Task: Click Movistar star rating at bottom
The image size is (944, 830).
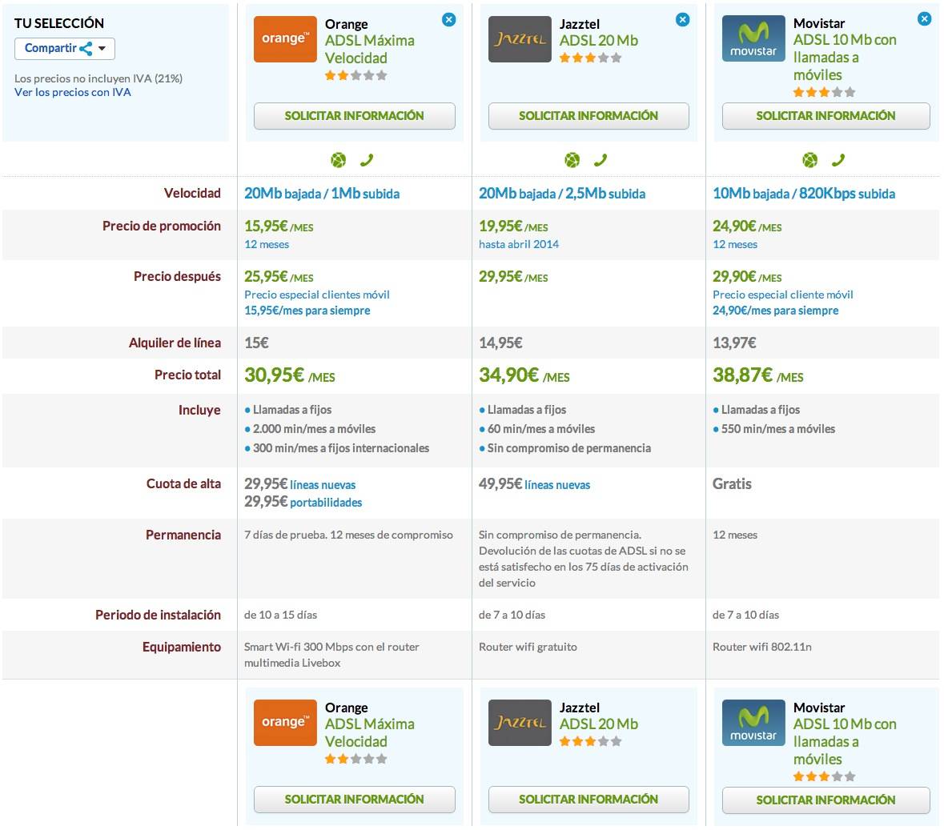Action: [x=824, y=777]
